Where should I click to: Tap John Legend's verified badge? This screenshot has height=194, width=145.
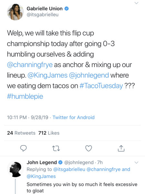coord(60,162)
